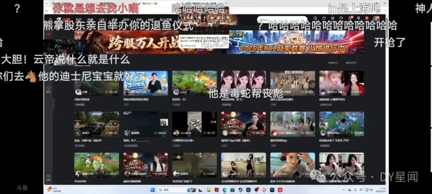
Task: Show hidden system tray icons
Action: tap(343, 190)
